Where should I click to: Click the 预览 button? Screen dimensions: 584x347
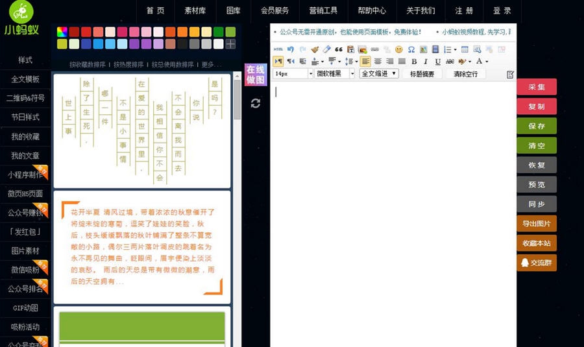coord(537,185)
